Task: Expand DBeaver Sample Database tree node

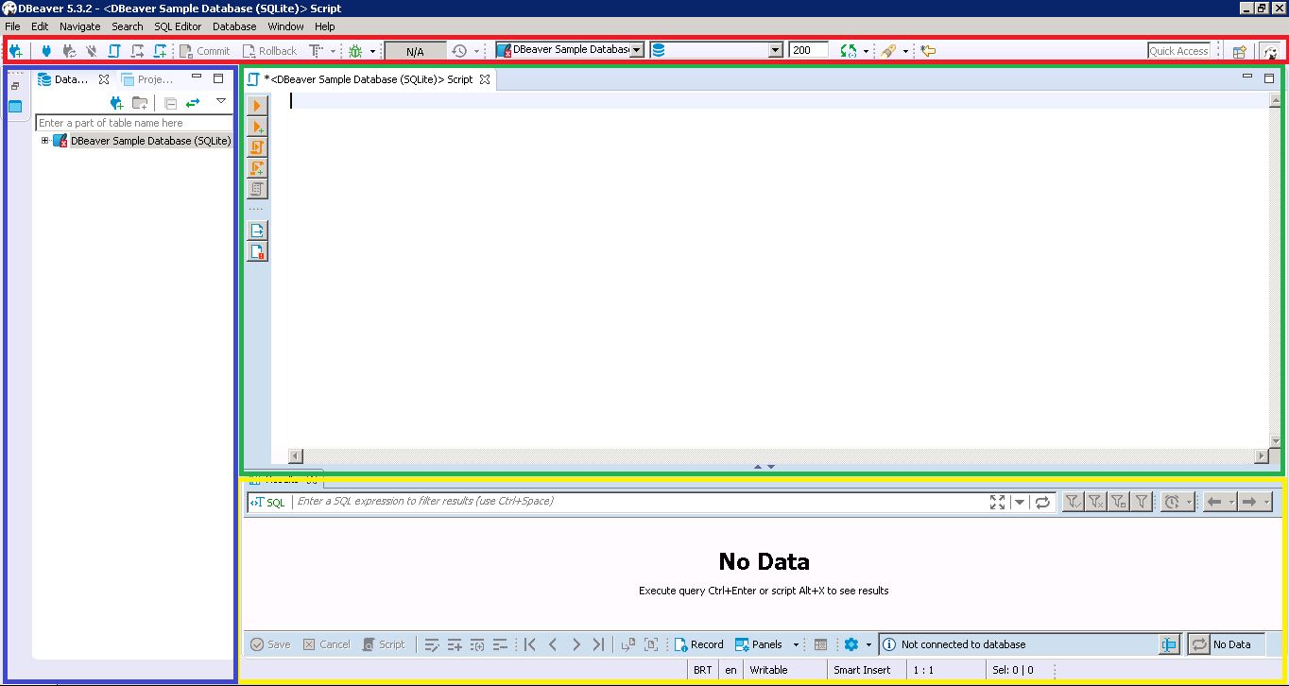Action: [44, 141]
